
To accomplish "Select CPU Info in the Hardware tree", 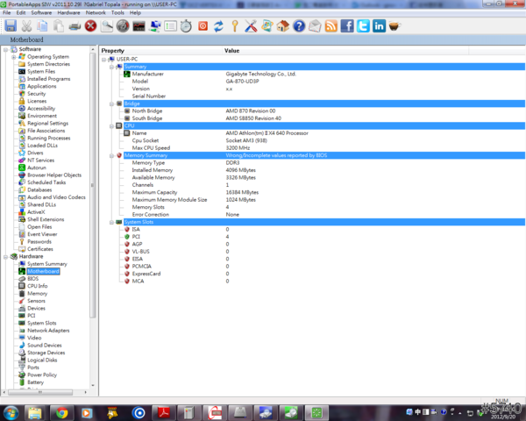I will [37, 286].
